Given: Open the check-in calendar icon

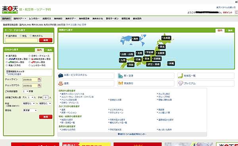Looking at the screenshot, I should 39,80.
